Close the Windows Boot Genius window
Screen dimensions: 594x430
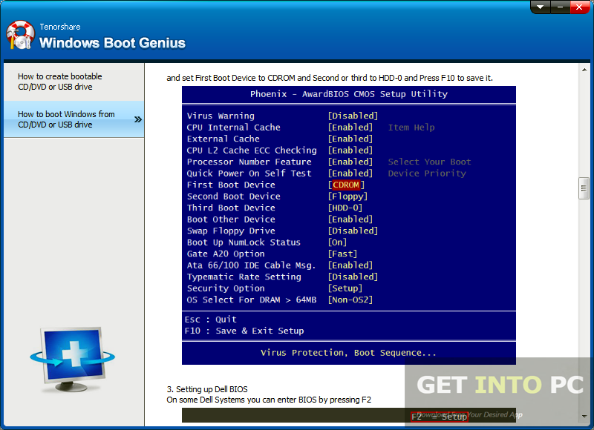tap(579, 7)
